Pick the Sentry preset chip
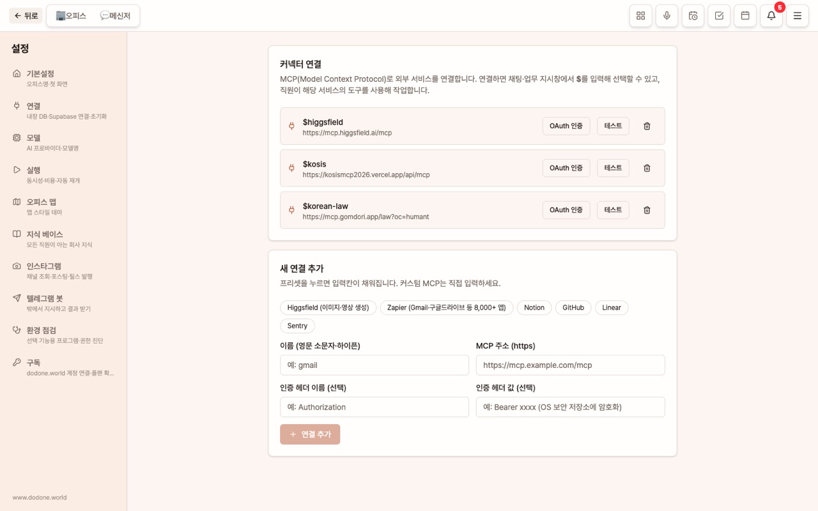The width and height of the screenshot is (818, 511). click(x=297, y=326)
